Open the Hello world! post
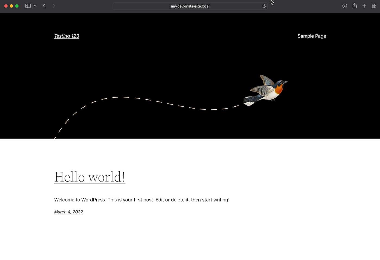Screen dimensions: 380x260 90,177
